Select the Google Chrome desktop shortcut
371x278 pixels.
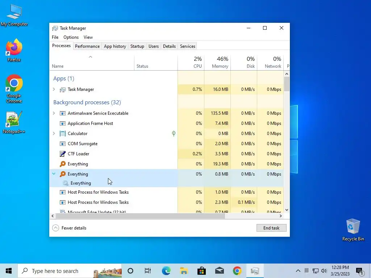pos(14,89)
